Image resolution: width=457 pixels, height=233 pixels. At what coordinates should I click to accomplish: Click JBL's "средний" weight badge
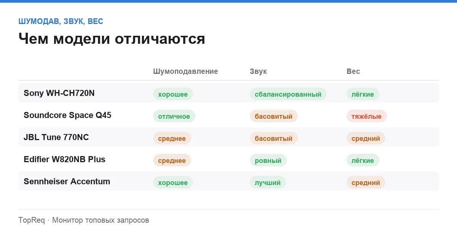coord(366,138)
